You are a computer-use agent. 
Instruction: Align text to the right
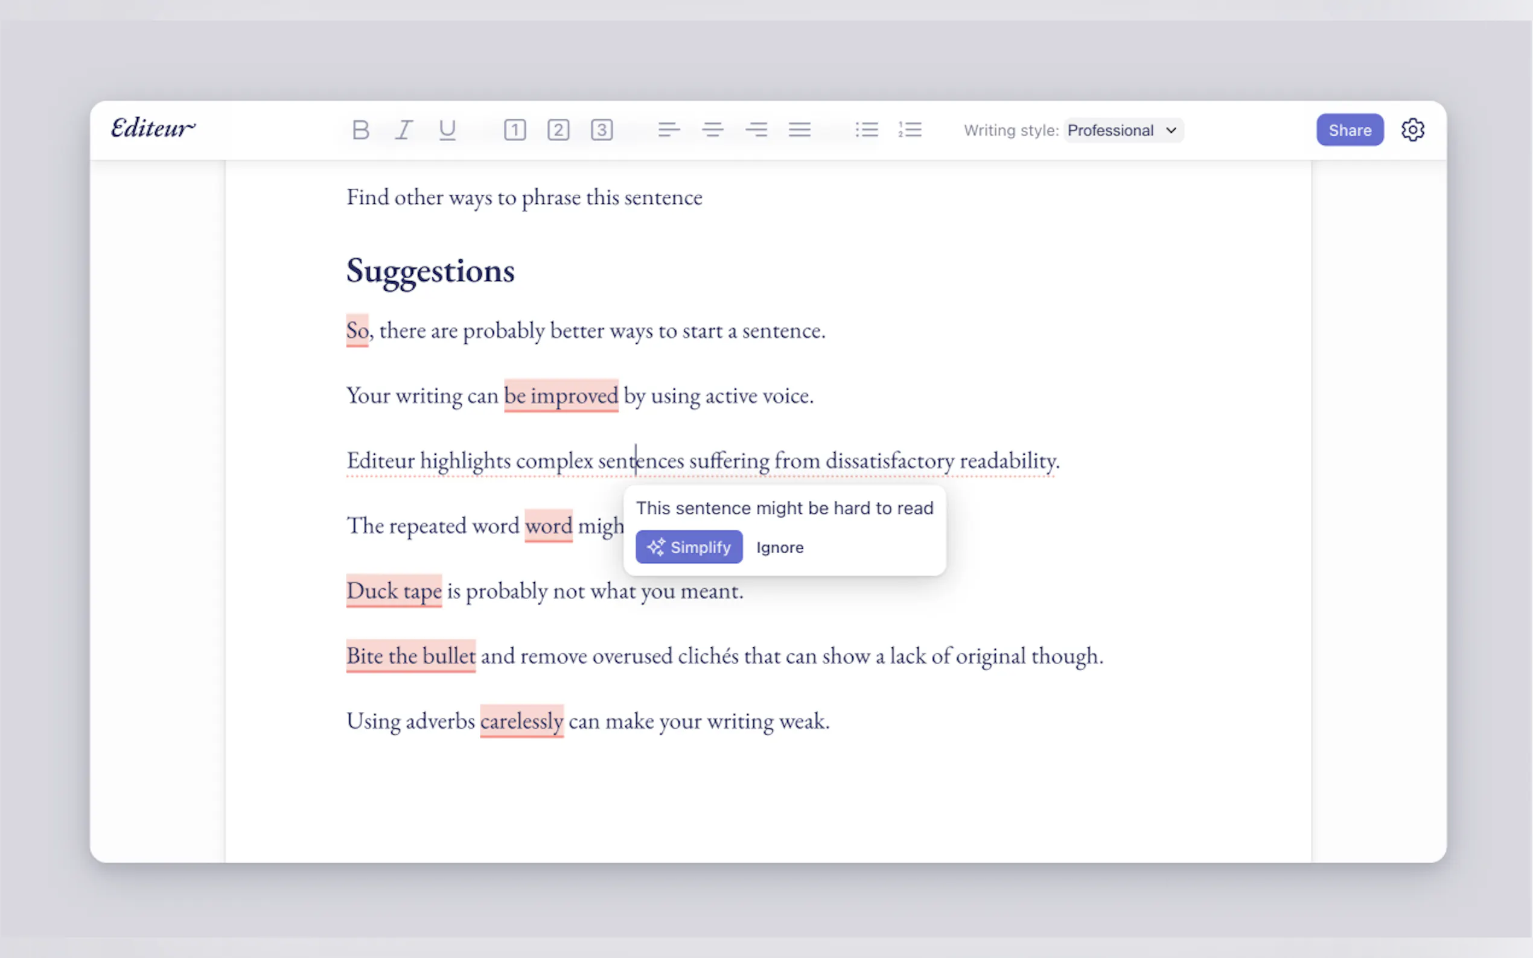tap(756, 130)
